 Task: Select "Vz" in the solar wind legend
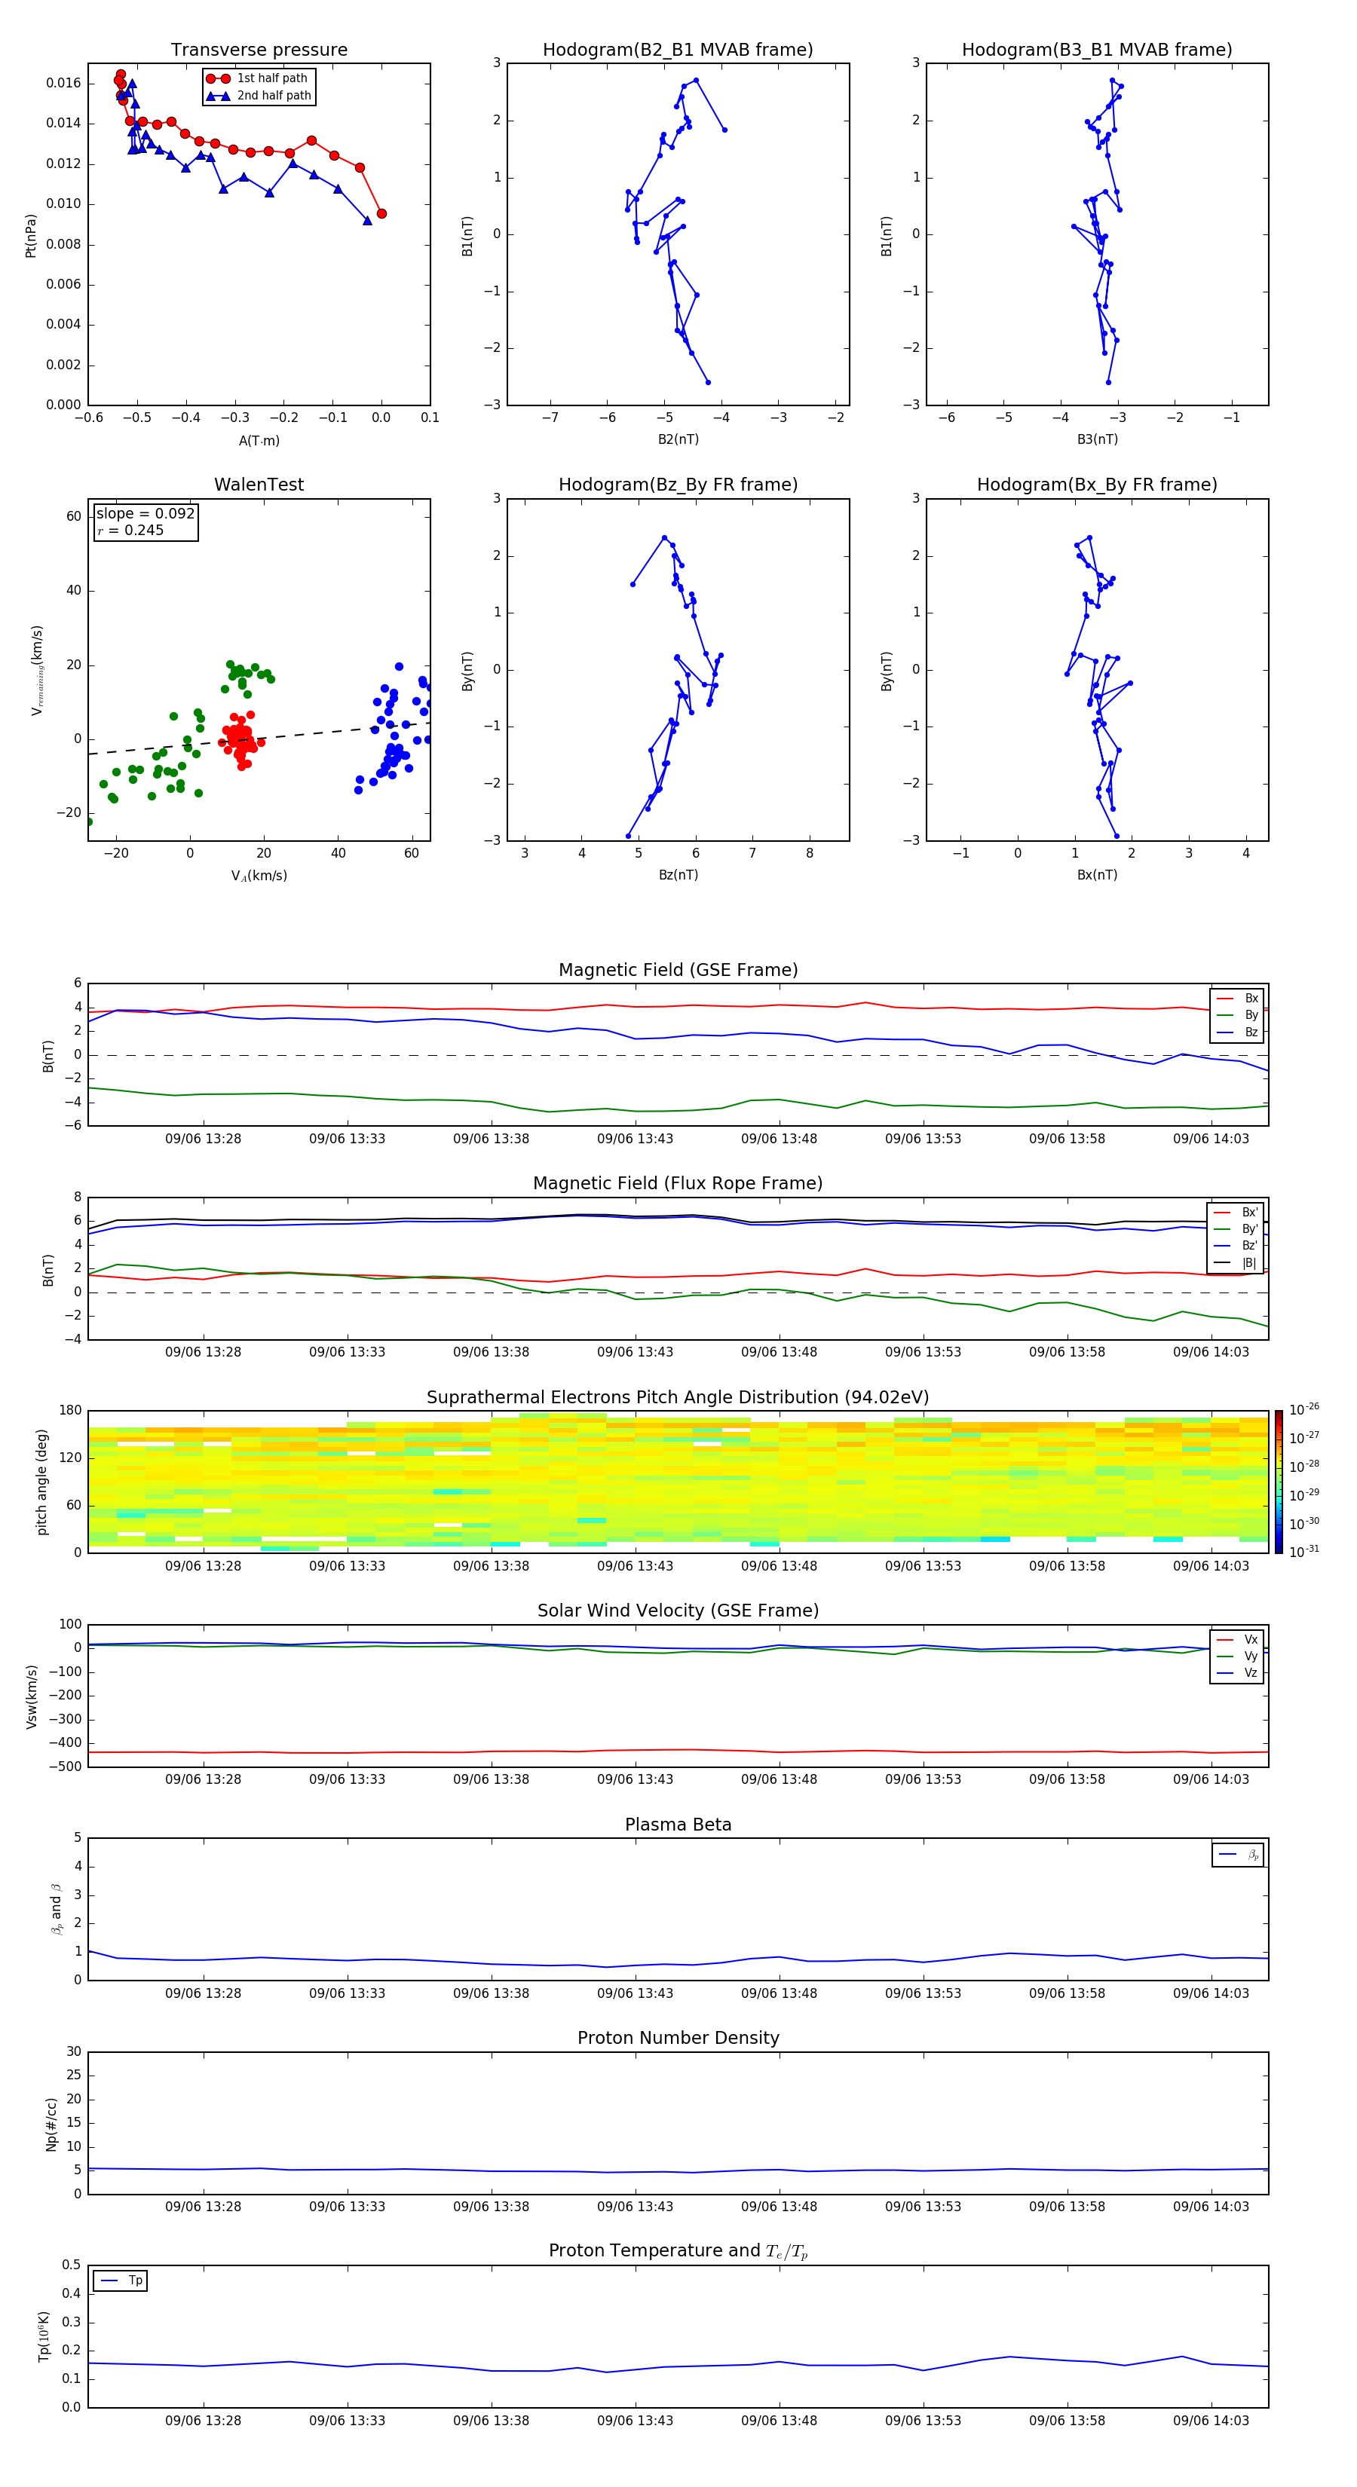tap(1237, 1673)
